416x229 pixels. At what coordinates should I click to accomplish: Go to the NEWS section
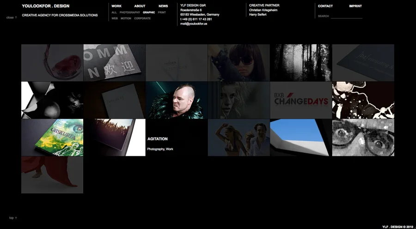[x=163, y=6]
